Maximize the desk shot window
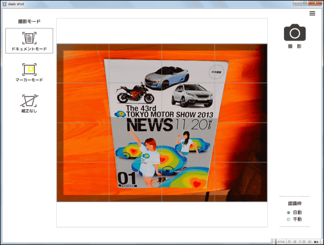Viewport: 324px width, 245px height. click(x=304, y=3)
